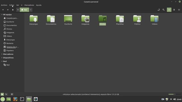Launch Firefox from the taskbar
The width and height of the screenshot is (182, 102).
15,99
